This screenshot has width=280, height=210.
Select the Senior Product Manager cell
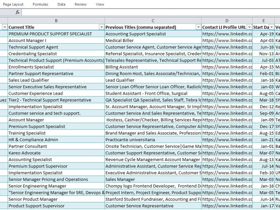pyautogui.click(x=56, y=199)
